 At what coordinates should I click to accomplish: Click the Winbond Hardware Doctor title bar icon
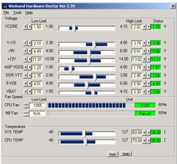pos(5,6)
